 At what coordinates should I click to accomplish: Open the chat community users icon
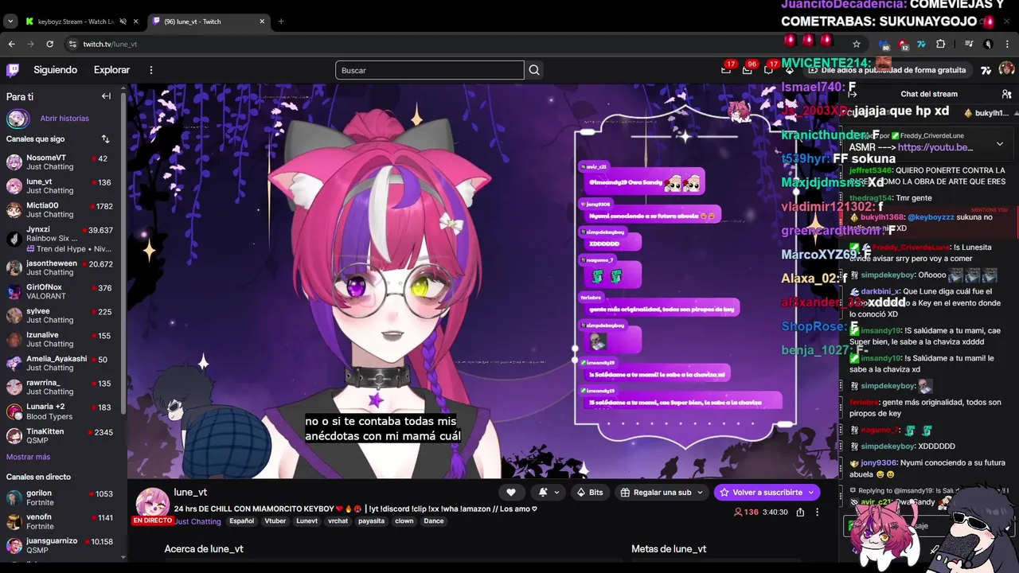coord(1006,94)
